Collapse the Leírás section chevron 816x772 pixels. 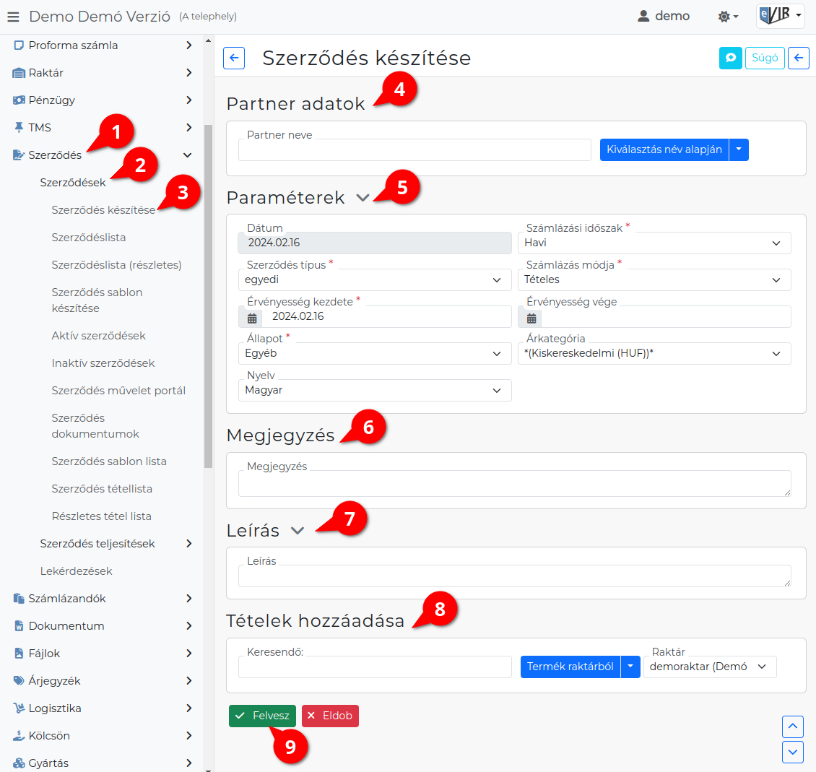point(297,531)
